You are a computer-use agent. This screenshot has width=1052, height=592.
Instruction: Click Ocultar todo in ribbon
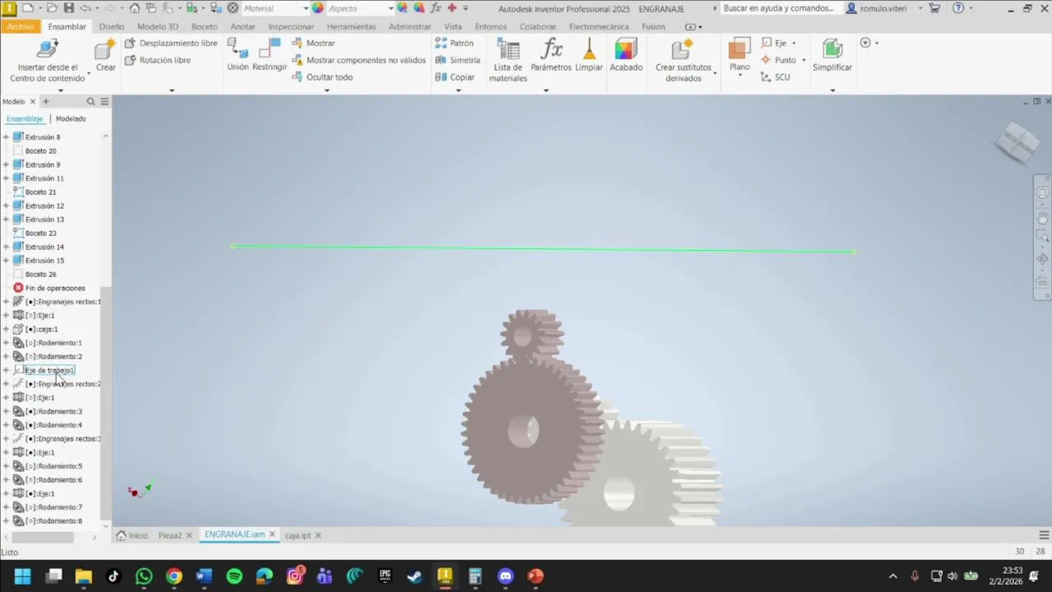pyautogui.click(x=322, y=77)
